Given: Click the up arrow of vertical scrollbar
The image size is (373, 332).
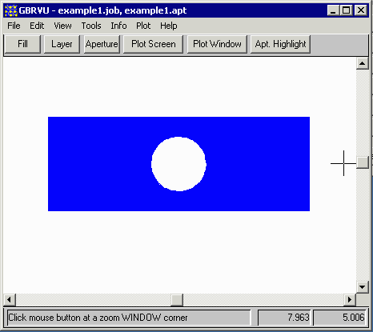Looking at the screenshot, I should [x=362, y=63].
